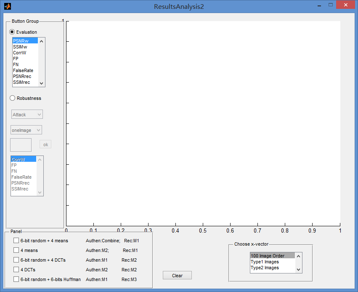Enable '6-bit random + 6-bits Huffman' checkbox
Viewport: 358px width, 292px height.
16,279
